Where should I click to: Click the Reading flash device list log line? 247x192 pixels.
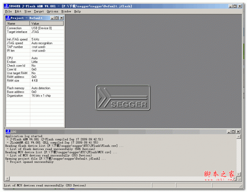[64, 146]
